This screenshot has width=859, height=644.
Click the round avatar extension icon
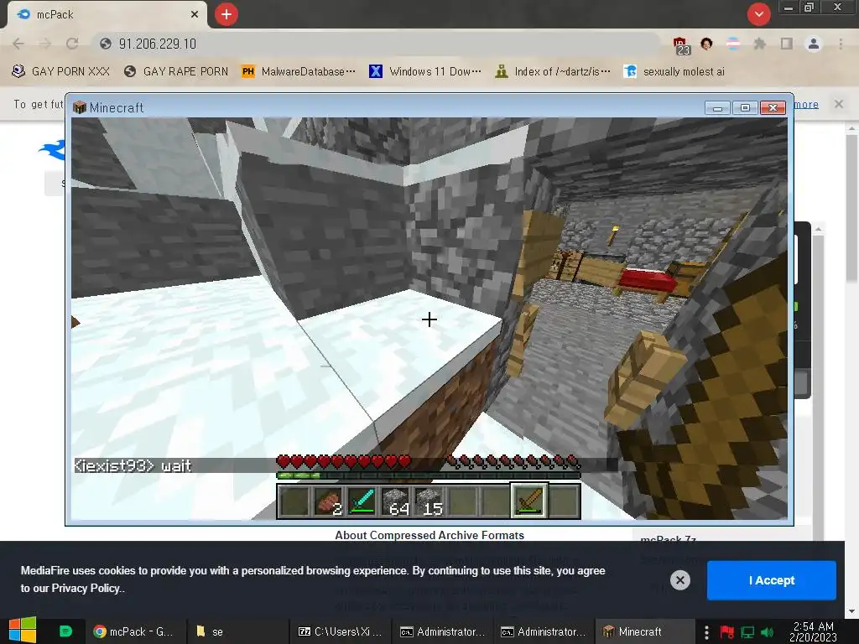point(706,44)
